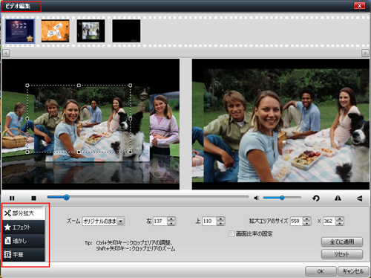Increase crop height with up arrow
The width and height of the screenshot is (371, 278).
(340, 219)
